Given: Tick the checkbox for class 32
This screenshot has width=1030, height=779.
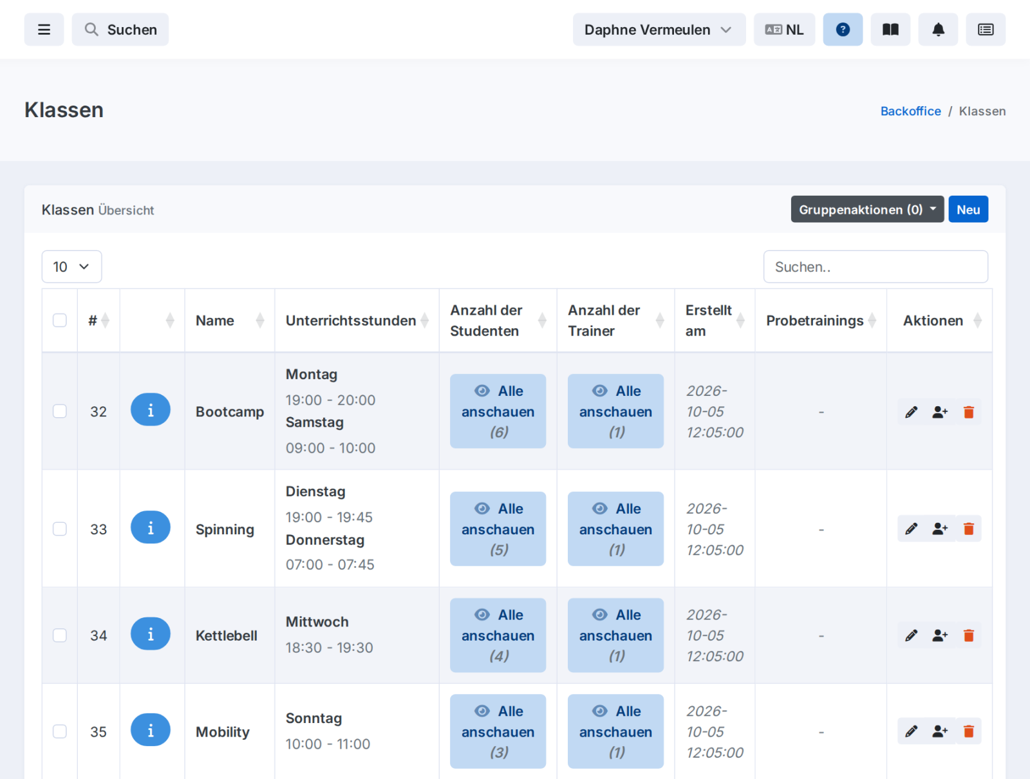Looking at the screenshot, I should (60, 411).
